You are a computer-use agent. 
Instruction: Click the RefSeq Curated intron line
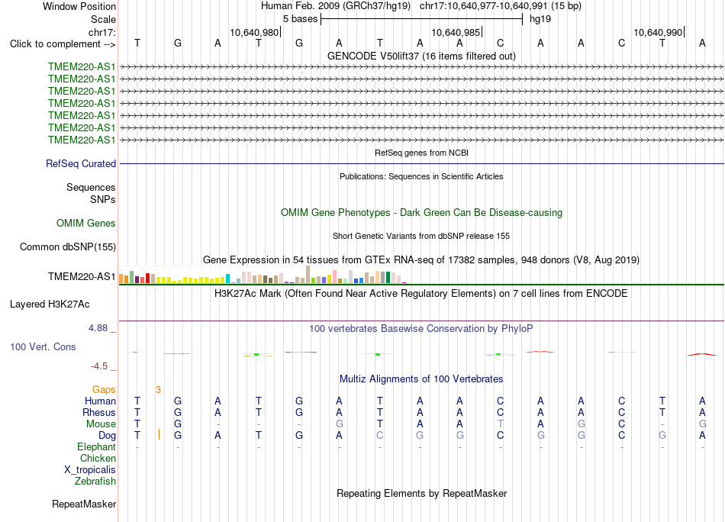421,163
